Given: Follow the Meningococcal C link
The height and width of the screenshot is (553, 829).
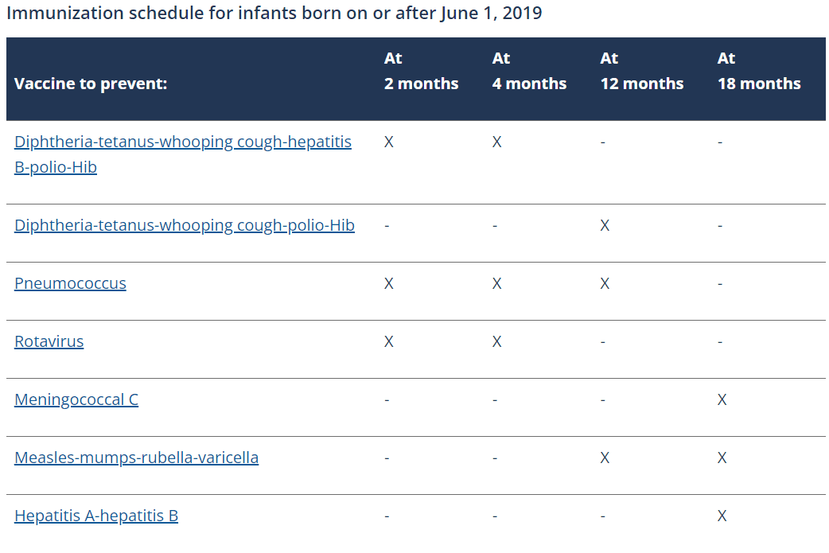Looking at the screenshot, I should click(x=76, y=399).
